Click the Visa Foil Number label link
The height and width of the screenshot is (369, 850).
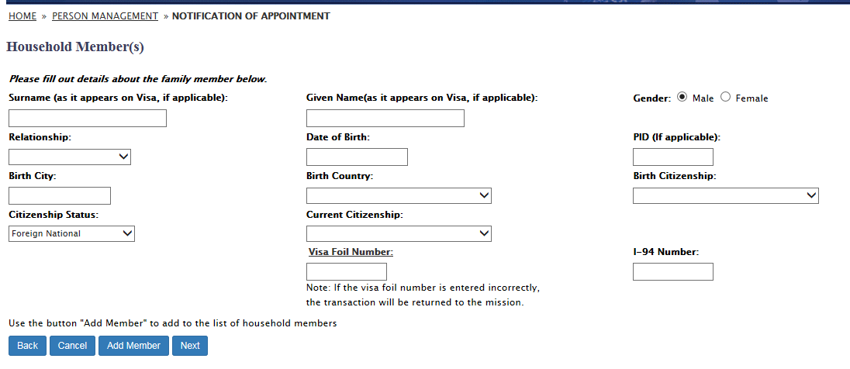(351, 252)
